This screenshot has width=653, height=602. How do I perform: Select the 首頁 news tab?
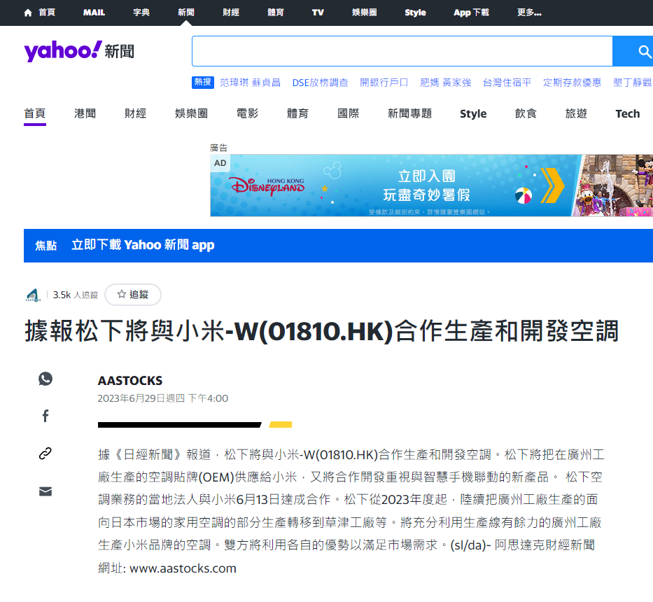[x=34, y=113]
